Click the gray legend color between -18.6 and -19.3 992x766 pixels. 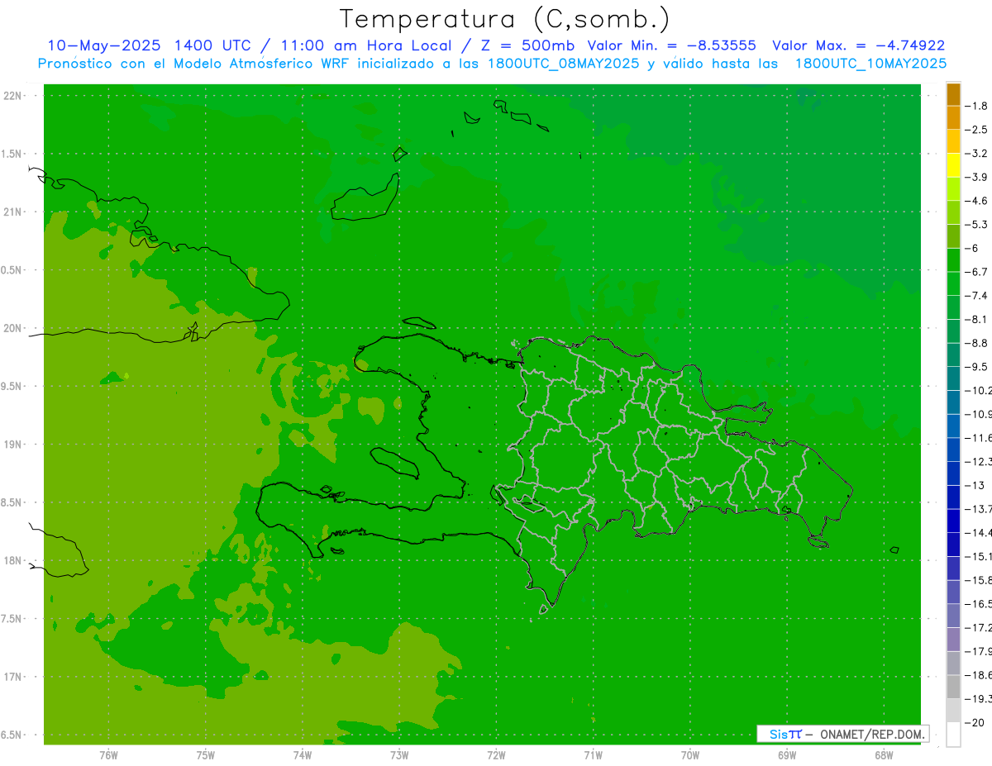coord(953,687)
